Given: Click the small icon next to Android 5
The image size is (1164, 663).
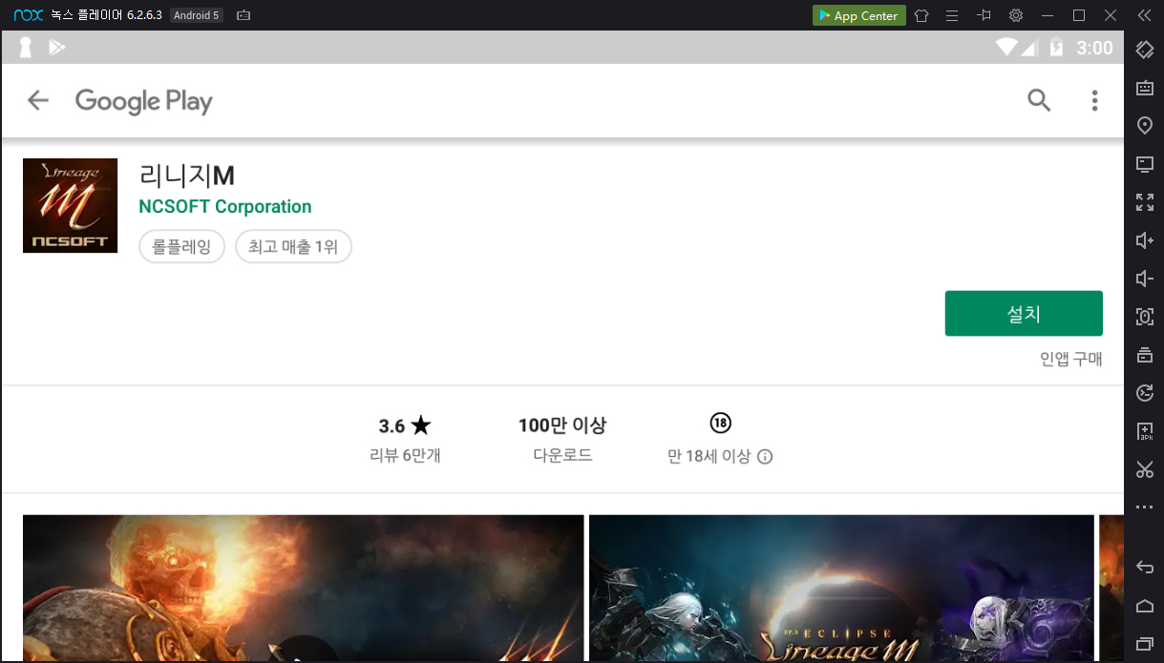Looking at the screenshot, I should pyautogui.click(x=243, y=15).
